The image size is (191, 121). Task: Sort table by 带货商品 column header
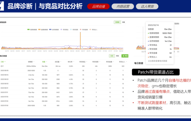tap(83, 62)
